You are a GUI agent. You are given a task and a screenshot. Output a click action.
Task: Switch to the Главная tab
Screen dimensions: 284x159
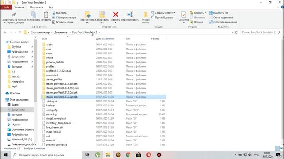coord(20,7)
